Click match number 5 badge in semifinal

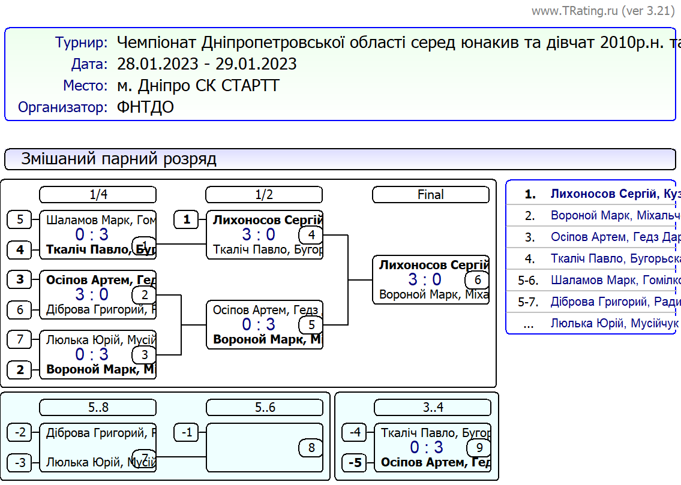(x=311, y=325)
